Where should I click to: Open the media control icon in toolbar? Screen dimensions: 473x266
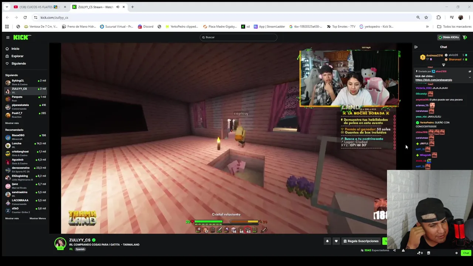(x=452, y=17)
